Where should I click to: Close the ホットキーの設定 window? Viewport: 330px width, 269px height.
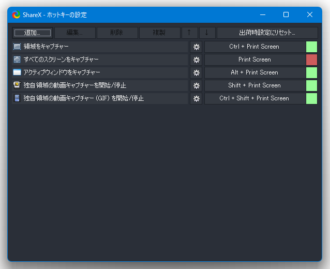coord(310,14)
